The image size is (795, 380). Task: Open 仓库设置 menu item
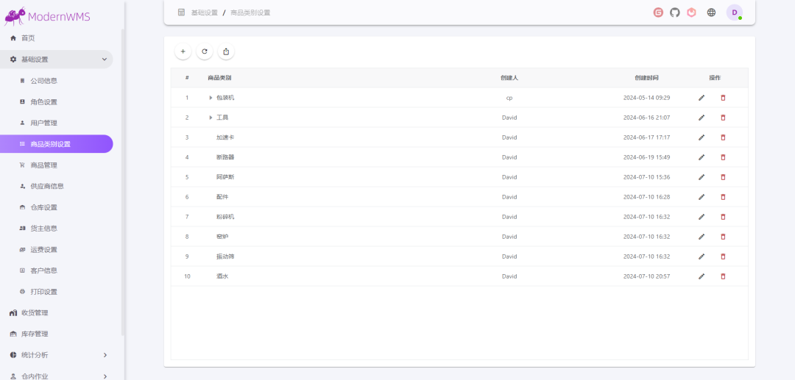point(56,207)
